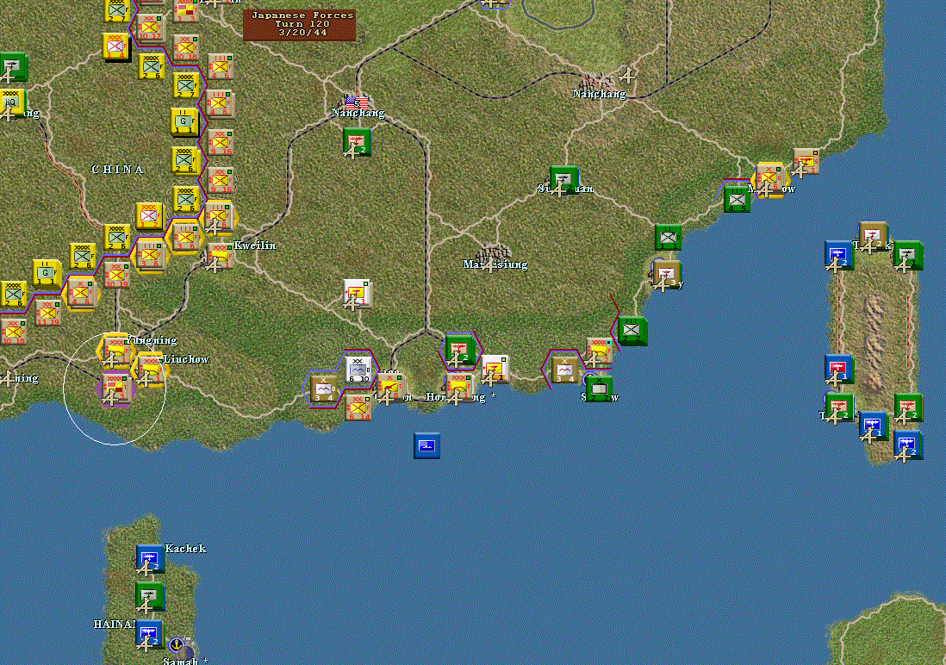Select brown 3-4 brigade marked D near Canton
The width and height of the screenshot is (946, 665).
pos(323,389)
